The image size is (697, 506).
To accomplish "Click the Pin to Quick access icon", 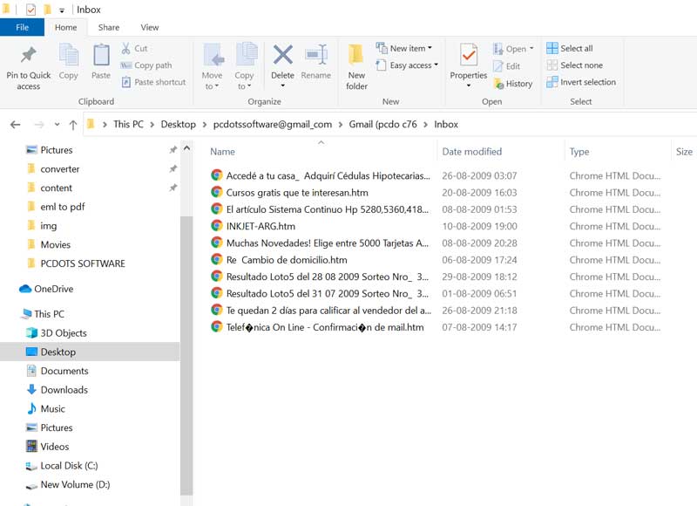I will click(29, 55).
